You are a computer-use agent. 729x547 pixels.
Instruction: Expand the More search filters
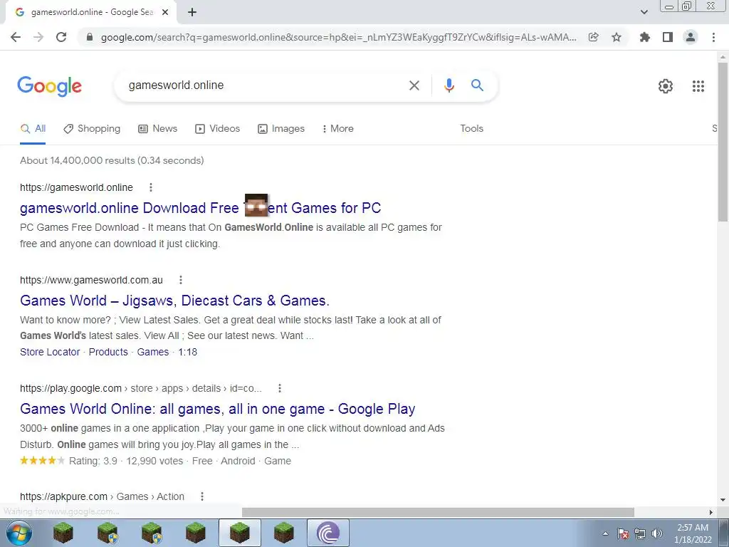(x=337, y=129)
